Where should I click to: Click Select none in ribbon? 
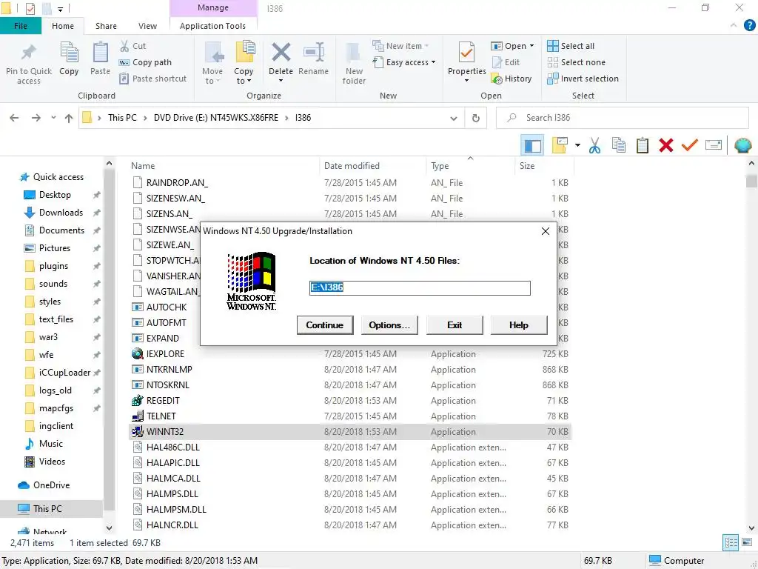point(576,62)
